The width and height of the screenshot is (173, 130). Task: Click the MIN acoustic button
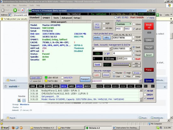[137, 63]
